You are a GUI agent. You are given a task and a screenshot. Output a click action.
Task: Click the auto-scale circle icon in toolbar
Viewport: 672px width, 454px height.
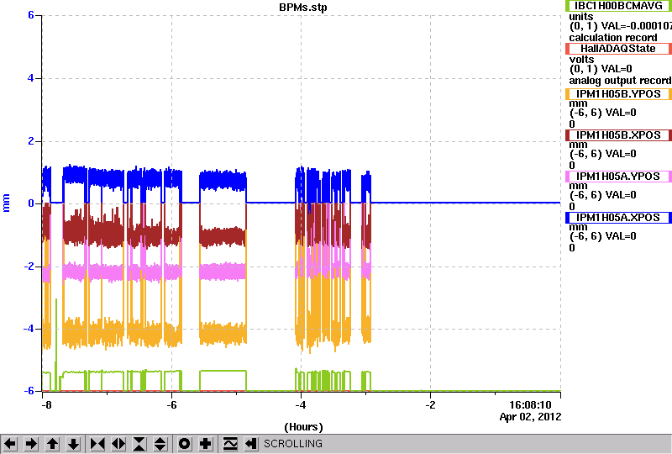[x=184, y=444]
